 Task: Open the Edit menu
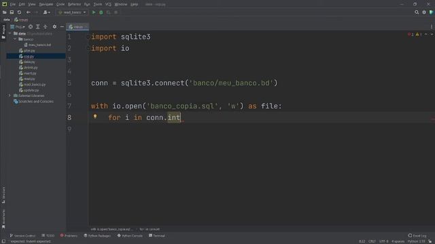point(22,5)
